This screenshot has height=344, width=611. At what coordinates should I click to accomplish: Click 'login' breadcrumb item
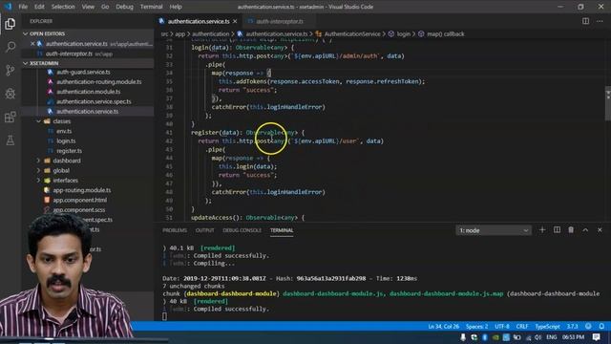[403, 34]
